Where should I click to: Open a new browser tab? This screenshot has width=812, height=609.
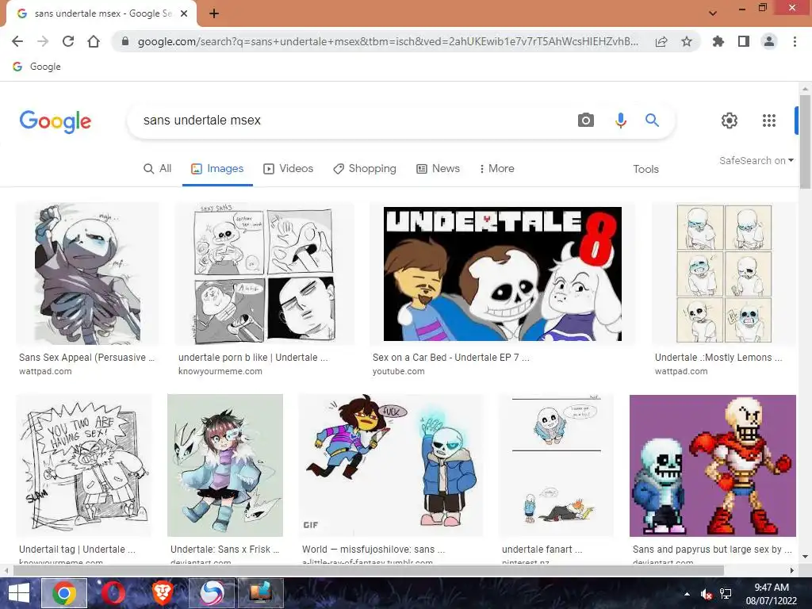[x=214, y=14]
